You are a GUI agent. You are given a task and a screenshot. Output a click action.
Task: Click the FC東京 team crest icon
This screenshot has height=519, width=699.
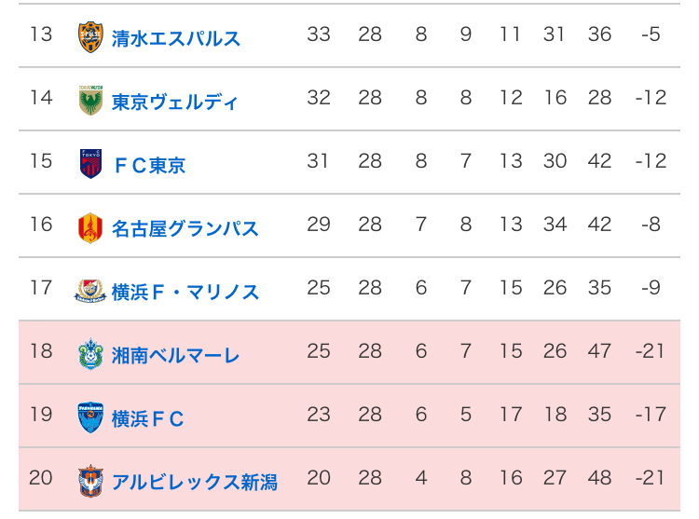(90, 164)
